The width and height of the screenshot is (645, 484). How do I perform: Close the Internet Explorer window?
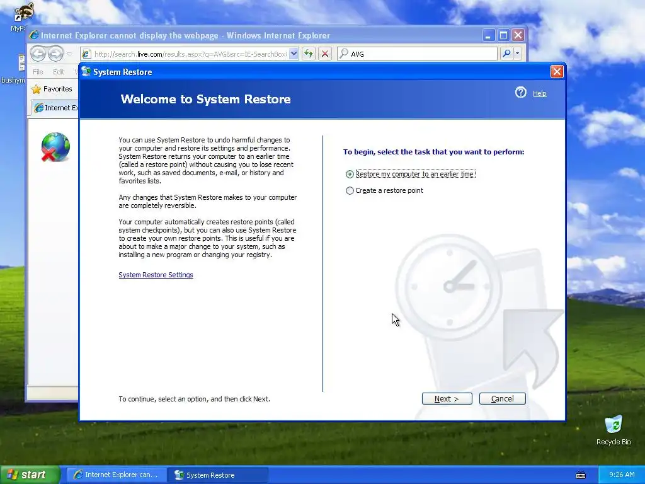point(518,35)
